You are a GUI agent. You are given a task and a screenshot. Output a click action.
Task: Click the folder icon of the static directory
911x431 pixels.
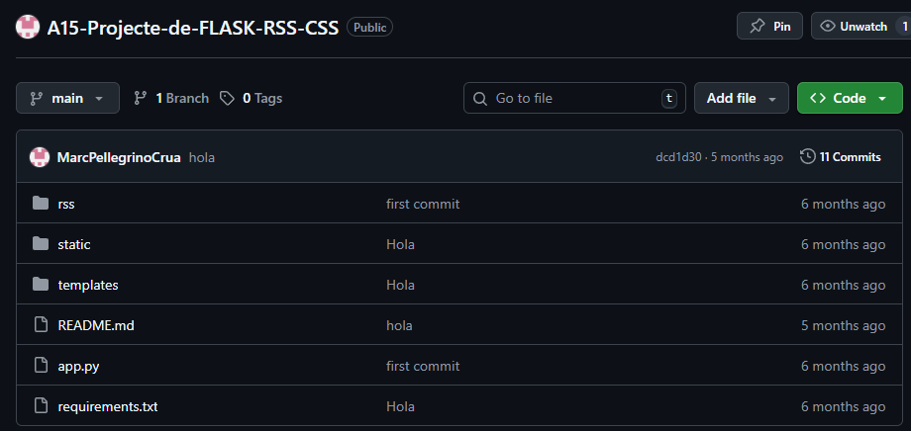pyautogui.click(x=40, y=243)
